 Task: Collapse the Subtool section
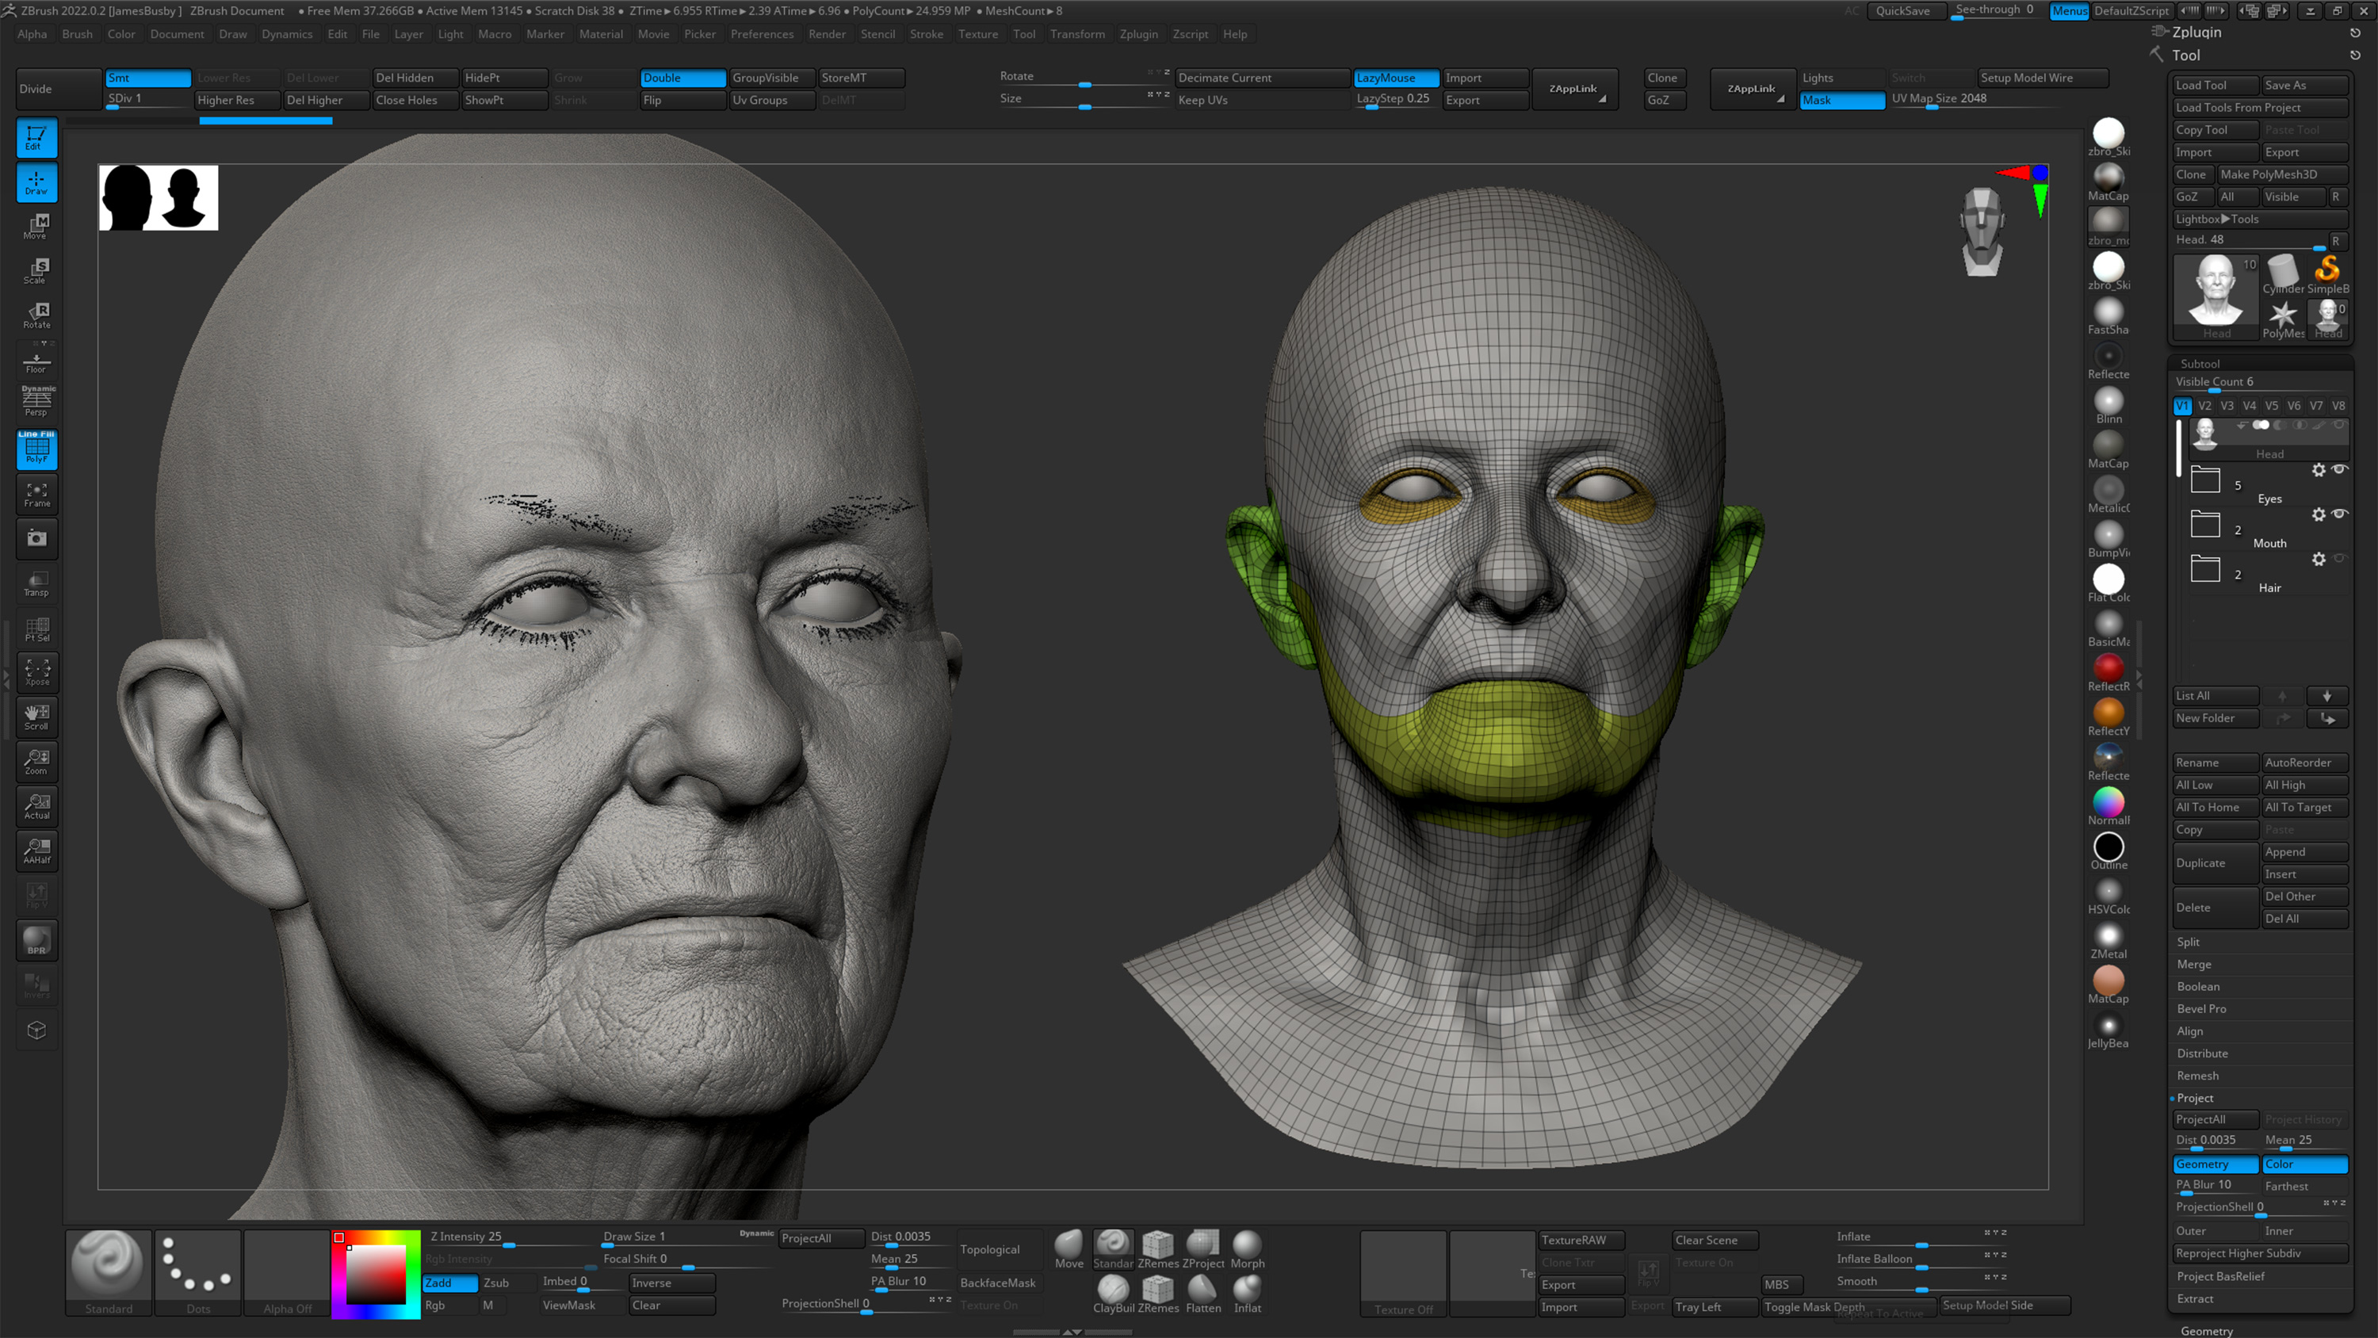click(x=2200, y=363)
